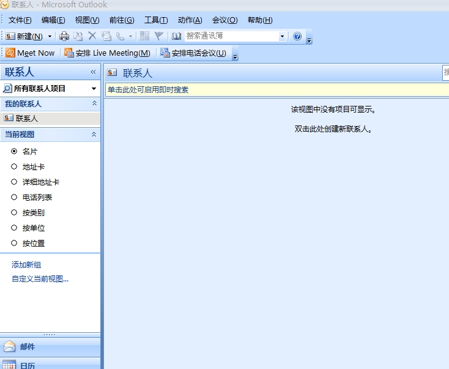Screen dimensions: 449x369
Task: Click the Print icon in toolbar
Action: click(64, 37)
